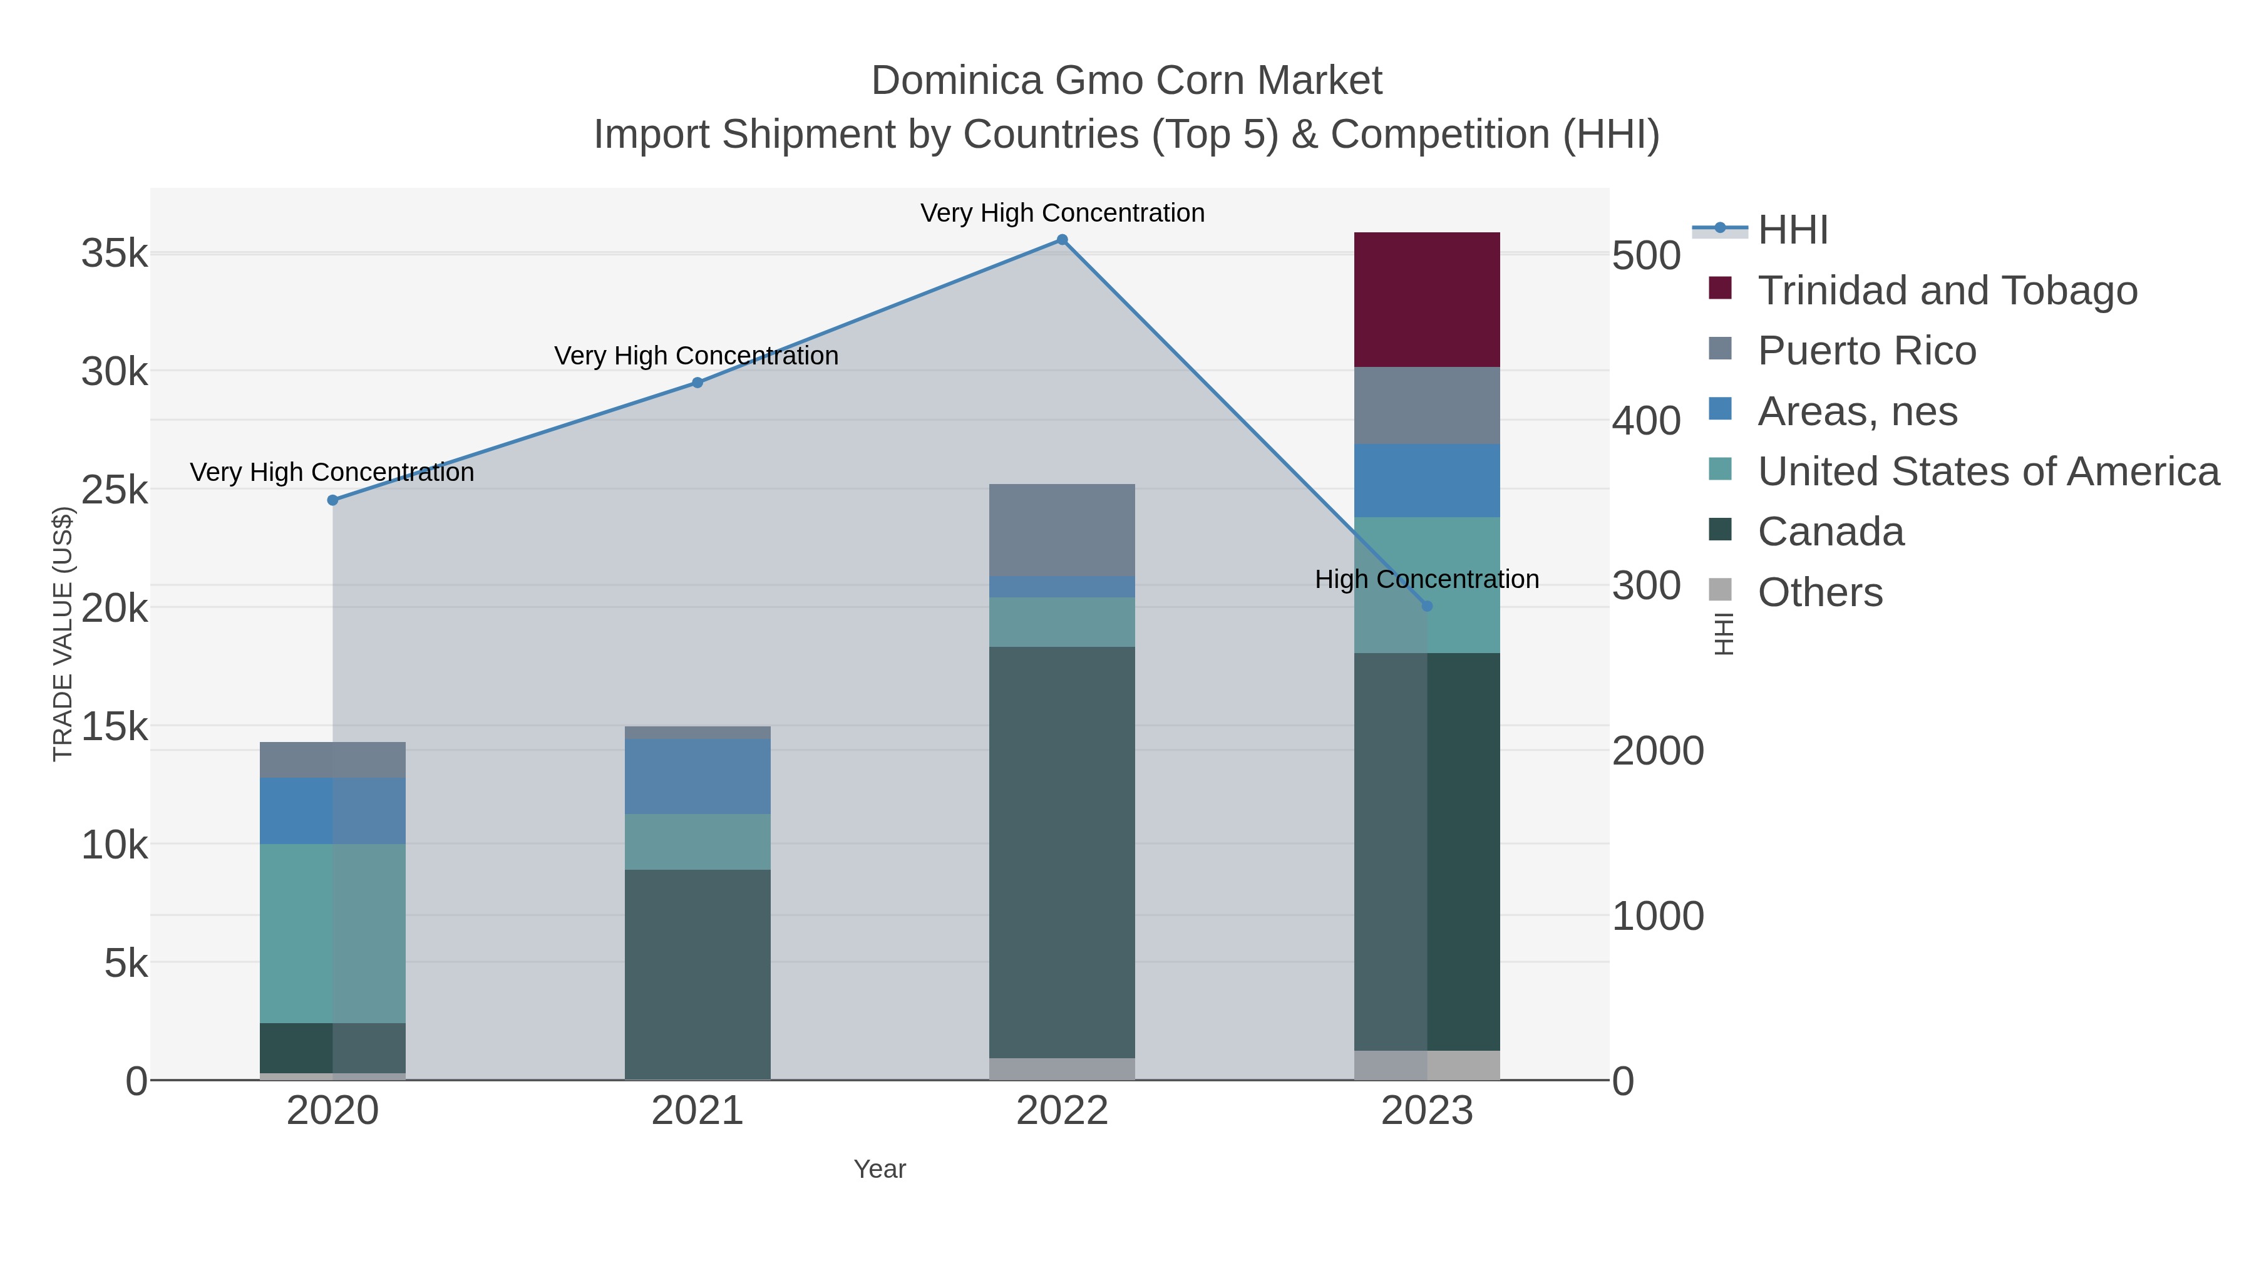
Task: Click the 2021 x-axis label
Action: click(697, 1111)
